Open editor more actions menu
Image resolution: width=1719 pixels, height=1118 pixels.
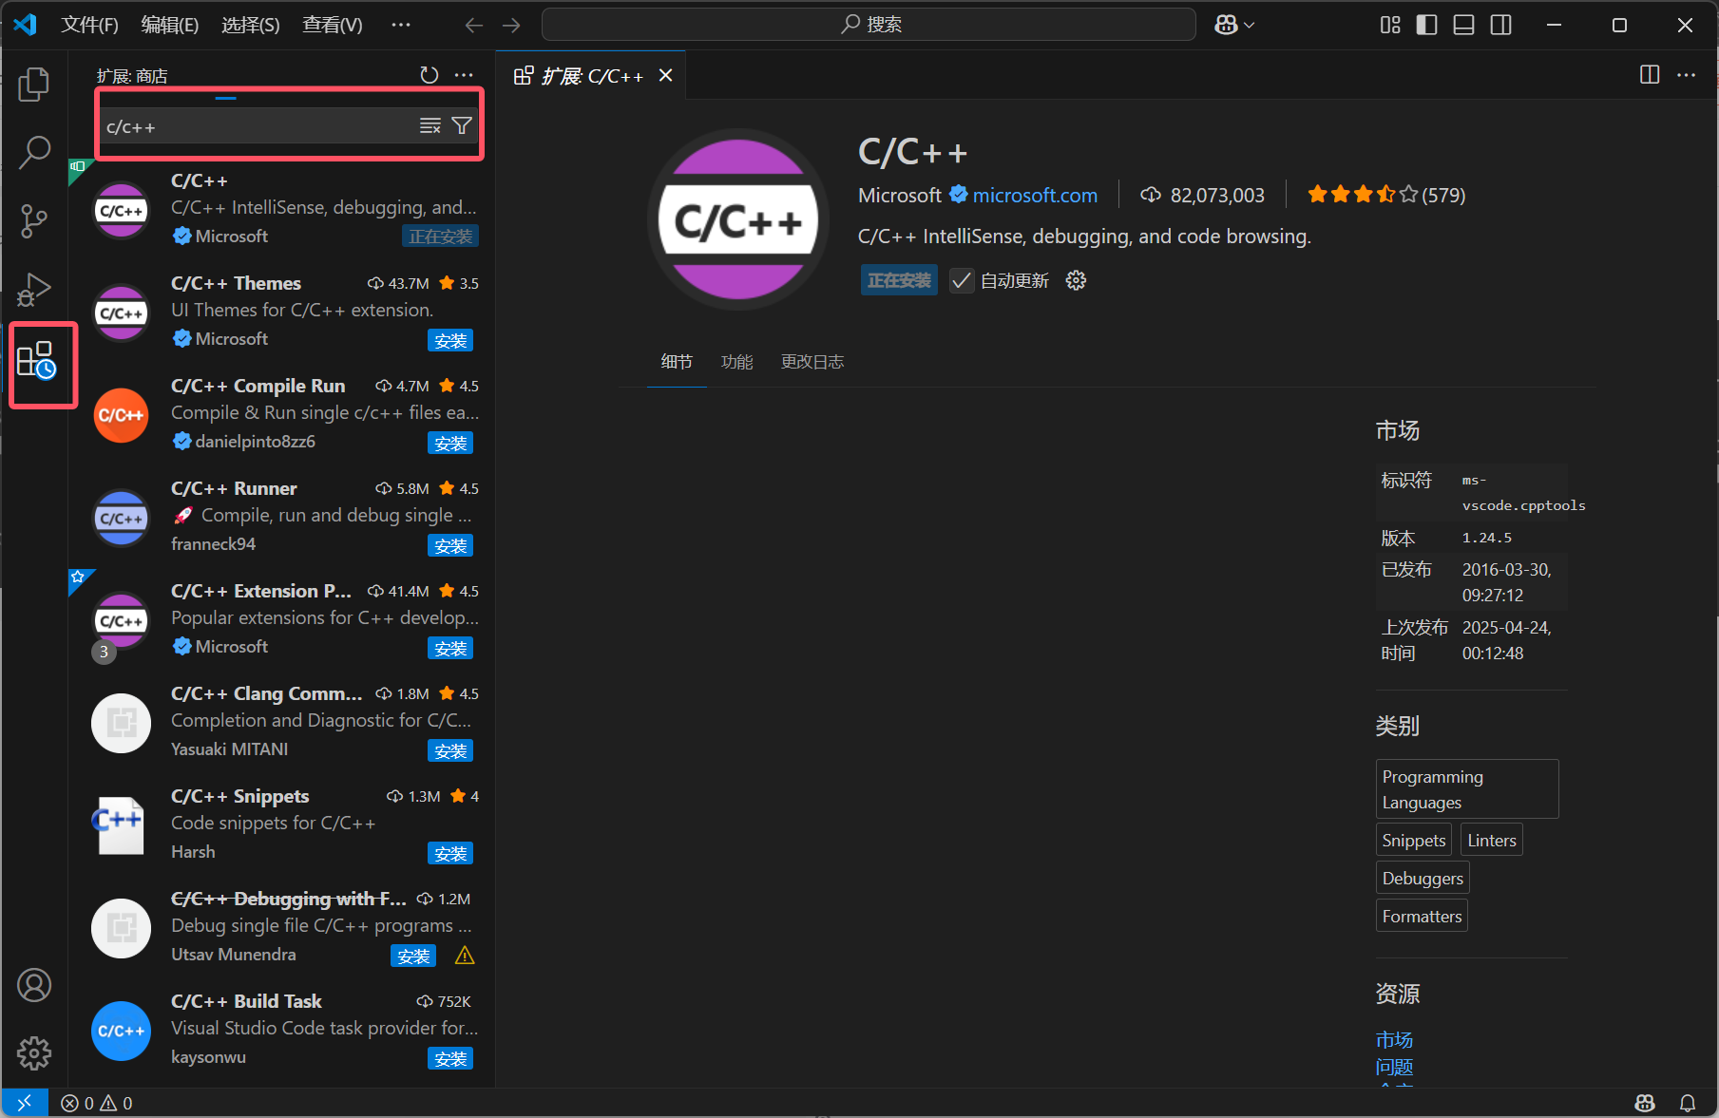click(1687, 75)
